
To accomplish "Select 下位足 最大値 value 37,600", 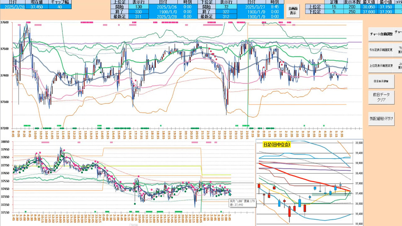I will [369, 12].
